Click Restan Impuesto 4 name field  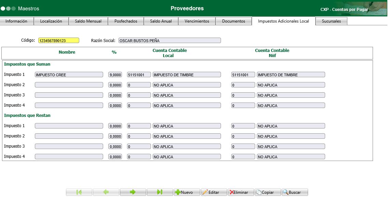pyautogui.click(x=69, y=157)
